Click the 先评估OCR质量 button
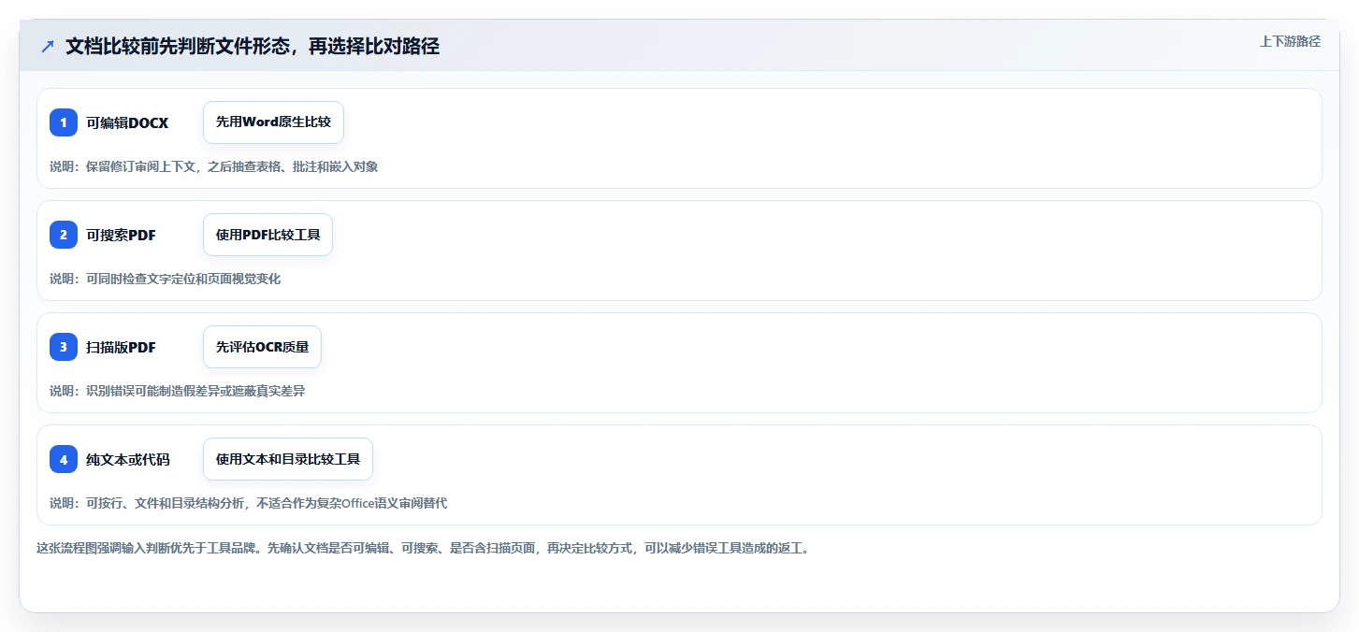Image resolution: width=1359 pixels, height=632 pixels. pos(262,347)
